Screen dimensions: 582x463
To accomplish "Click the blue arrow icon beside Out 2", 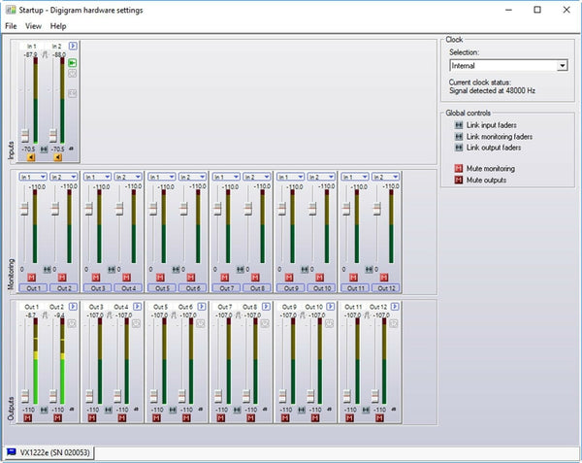I will click(72, 307).
